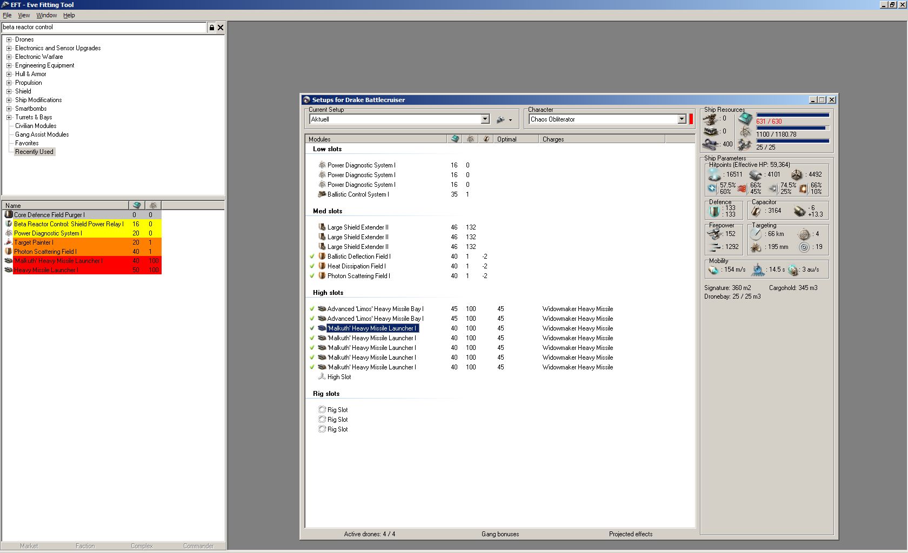Click the setup options ship icon
The width and height of the screenshot is (908, 553).
pos(501,119)
